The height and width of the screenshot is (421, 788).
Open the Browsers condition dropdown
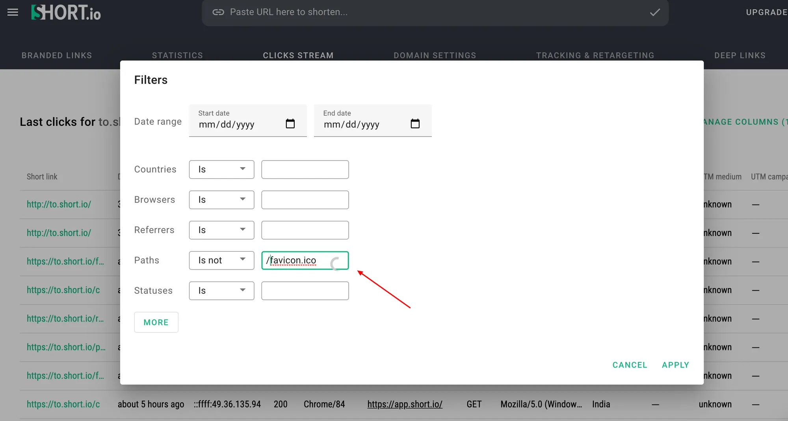[x=221, y=200]
